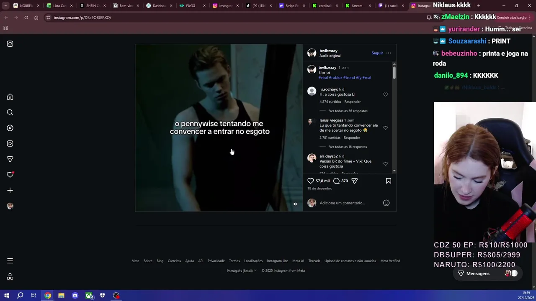536x301 pixels.
Task: Open ali_days52's profile from the comment
Action: coord(328,156)
